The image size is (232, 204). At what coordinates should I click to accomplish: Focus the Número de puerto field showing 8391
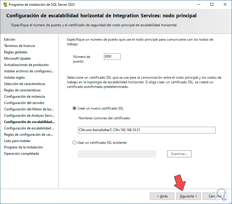click(x=112, y=56)
